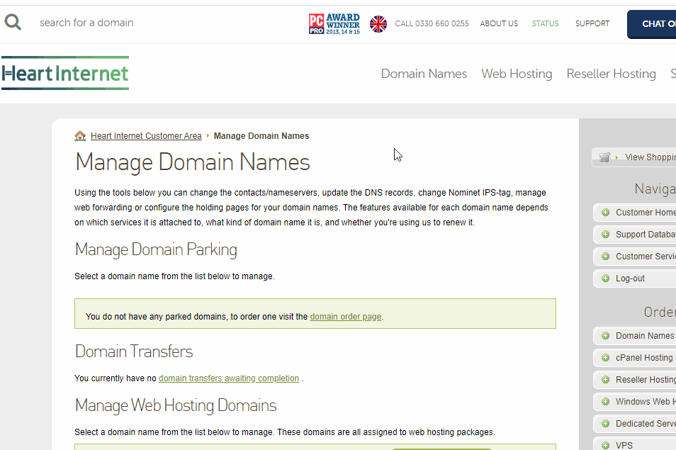This screenshot has height=450, width=676.
Task: Click the Manage Domain Parking heading
Action: pos(156,250)
